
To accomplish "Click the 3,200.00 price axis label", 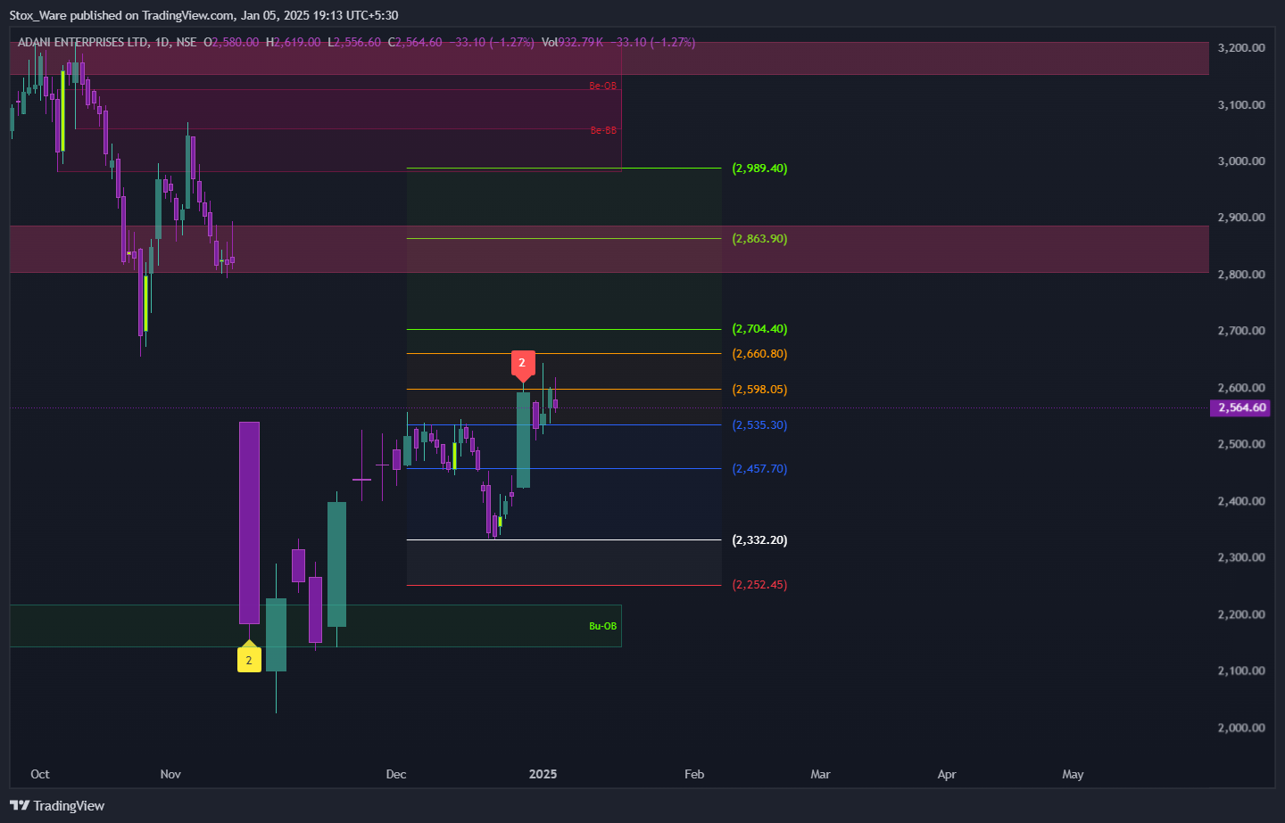I will point(1241,47).
